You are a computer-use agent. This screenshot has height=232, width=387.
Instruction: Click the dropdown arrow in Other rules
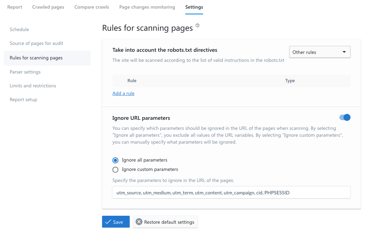(x=344, y=52)
